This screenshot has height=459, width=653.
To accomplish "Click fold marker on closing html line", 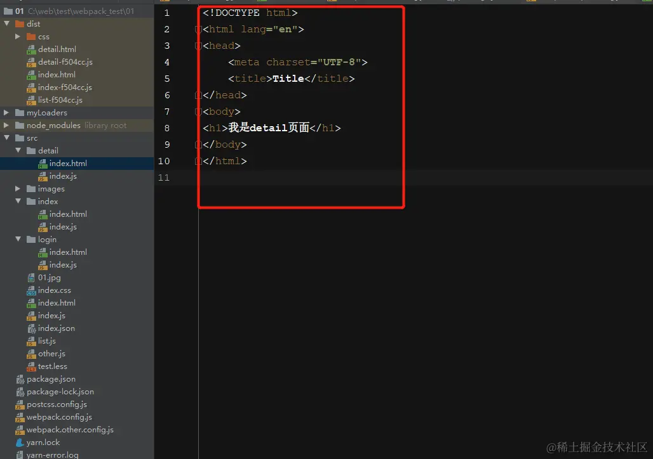I will (x=198, y=161).
